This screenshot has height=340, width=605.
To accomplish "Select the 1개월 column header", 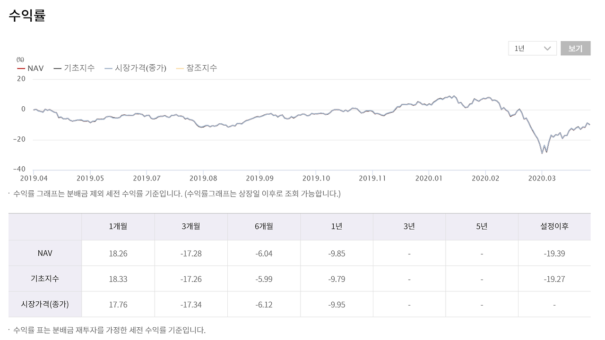I will [x=118, y=226].
